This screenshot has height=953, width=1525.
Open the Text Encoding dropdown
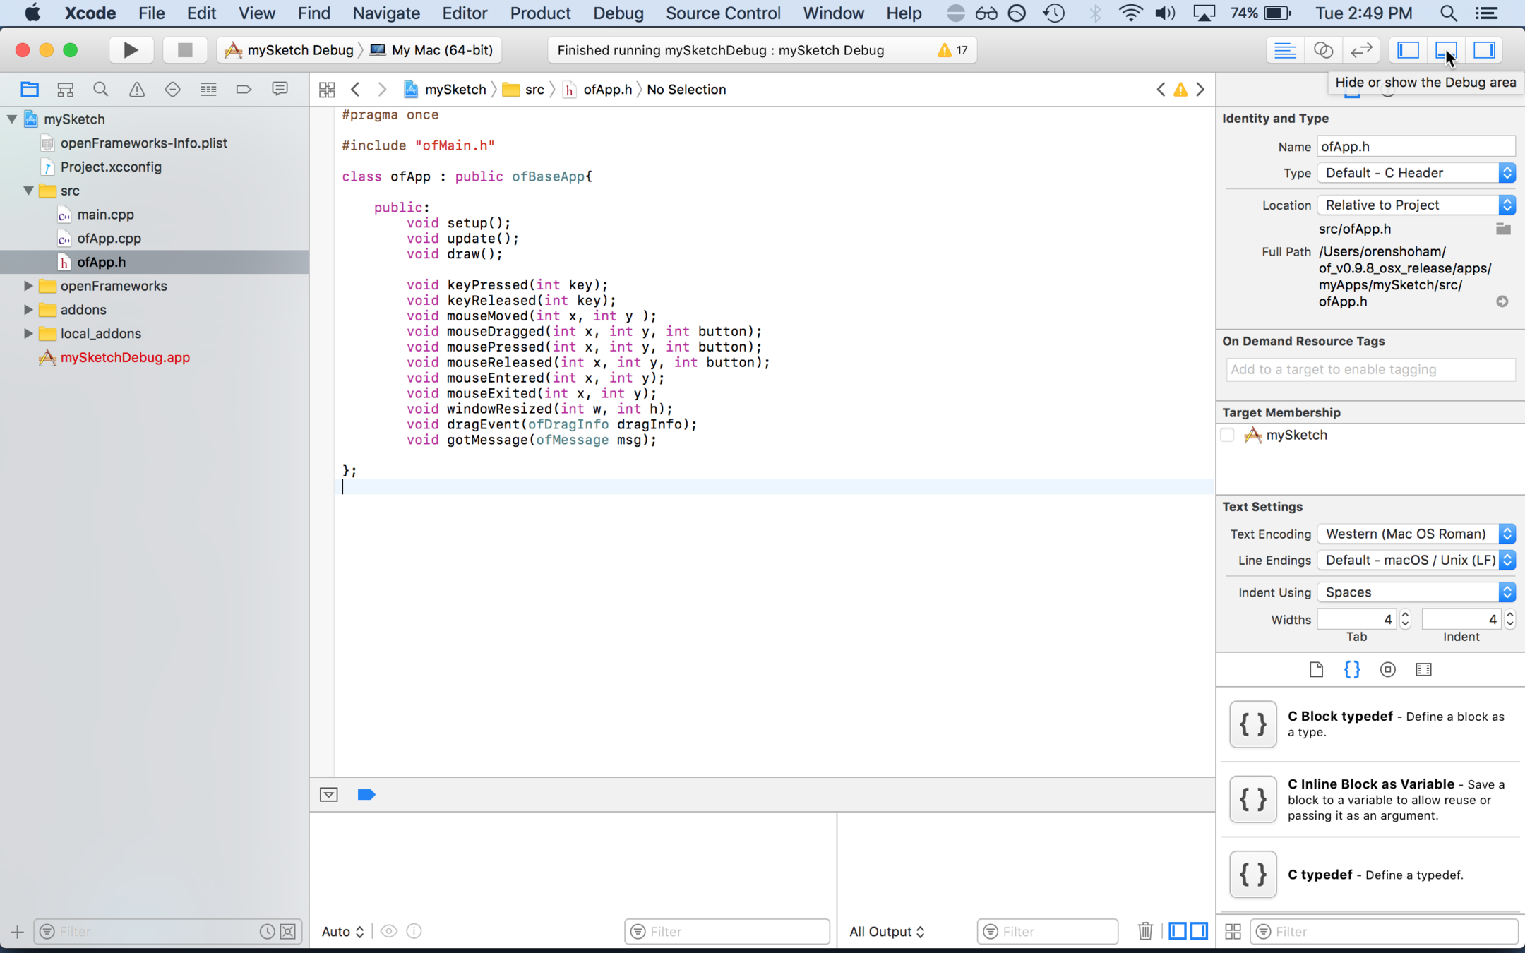tap(1416, 534)
